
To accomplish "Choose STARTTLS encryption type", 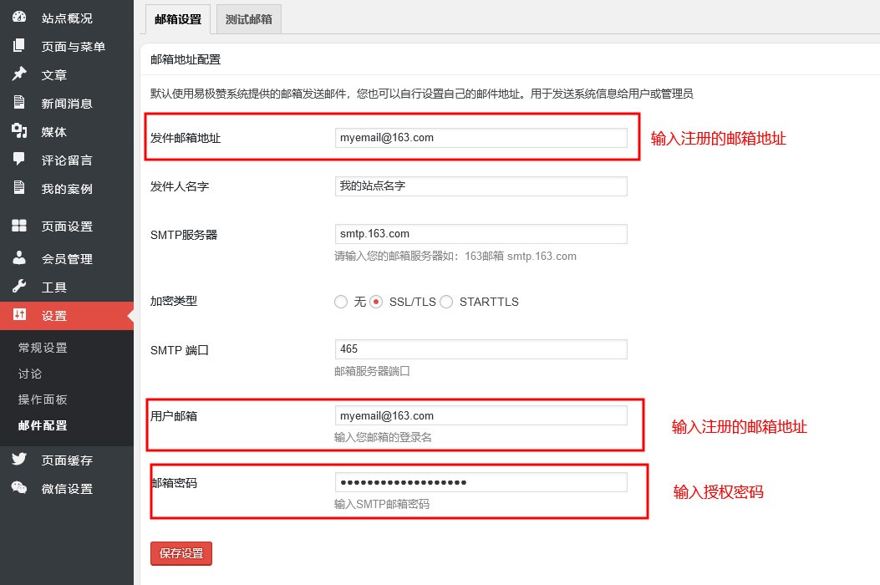I will pos(446,302).
